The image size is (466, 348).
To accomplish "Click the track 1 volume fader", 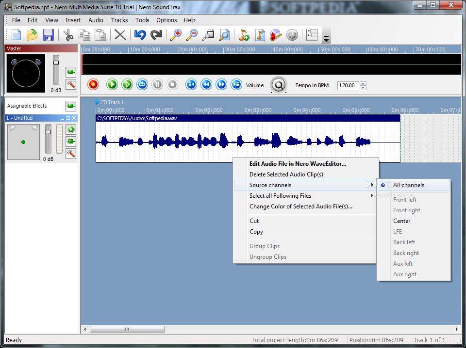I will pos(48,132).
